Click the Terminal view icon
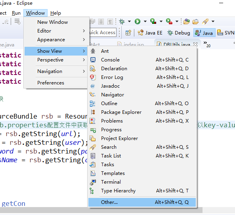The height and width of the screenshot is (215, 235). click(93, 182)
